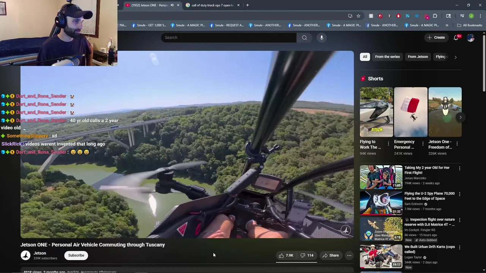Viewport: 486px width, 273px height.
Task: Click the YouTube search magnifier button
Action: (x=304, y=38)
